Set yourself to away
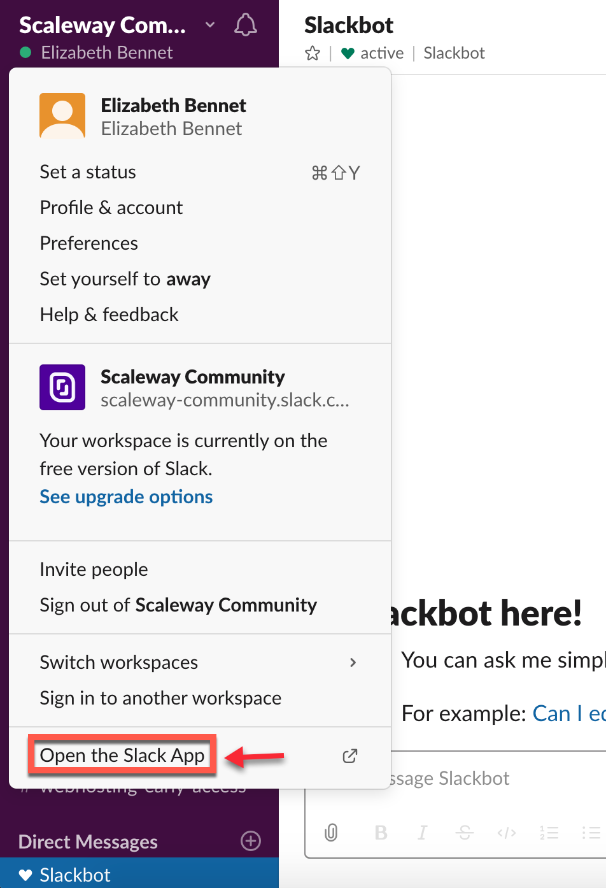The height and width of the screenshot is (888, 606). tap(125, 278)
